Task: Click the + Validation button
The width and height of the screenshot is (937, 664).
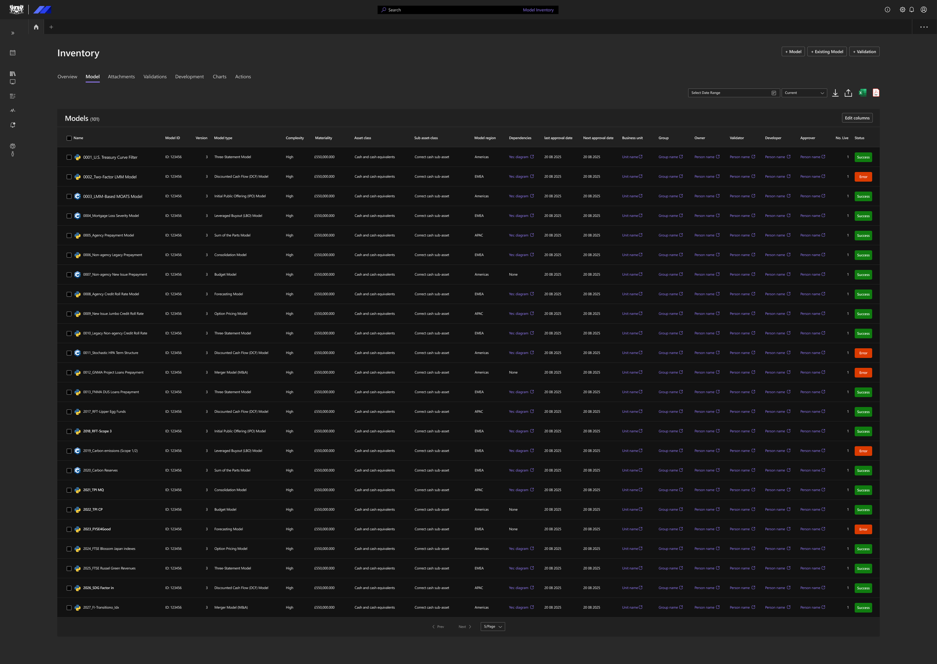Action: tap(864, 52)
